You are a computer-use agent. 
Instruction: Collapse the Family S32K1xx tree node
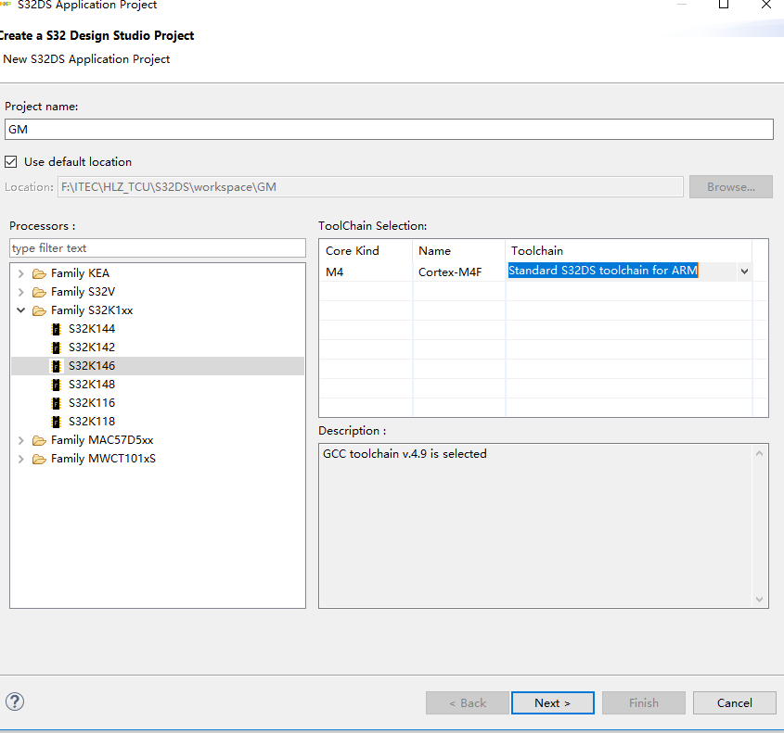pyautogui.click(x=20, y=310)
